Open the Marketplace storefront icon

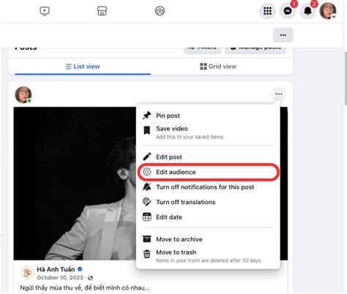point(102,11)
